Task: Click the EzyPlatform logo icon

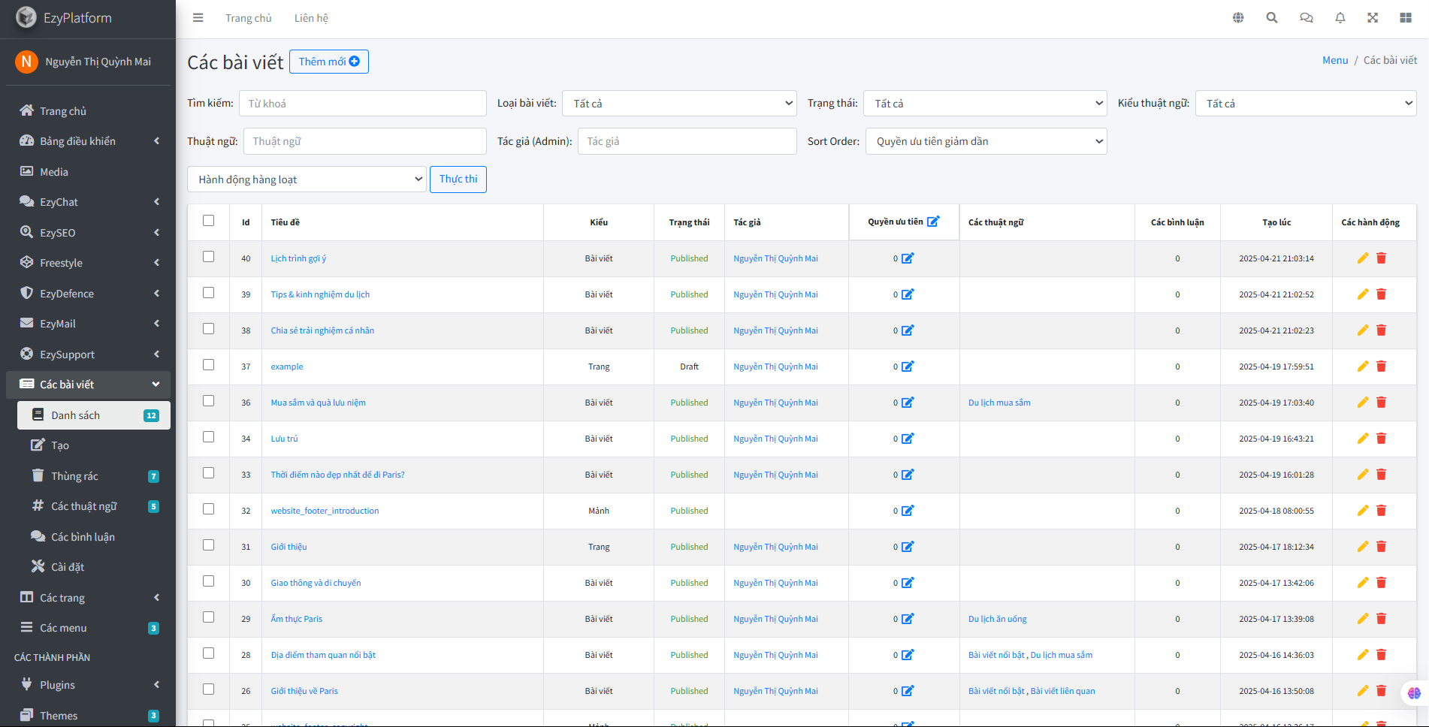Action: coord(26,17)
